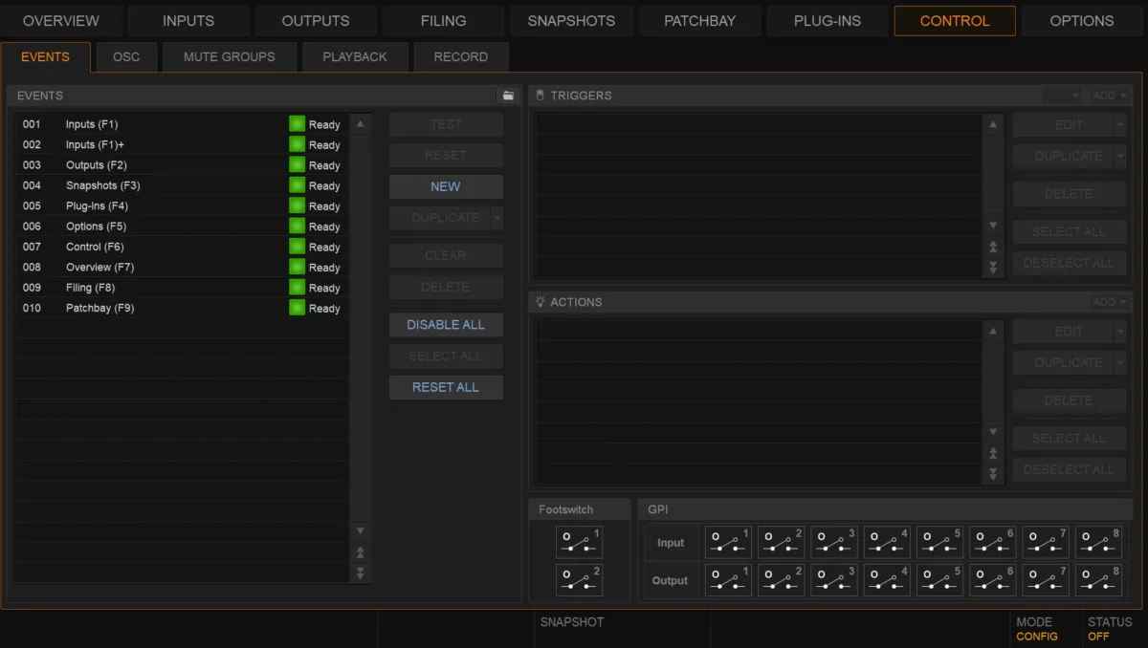Viewport: 1148px width, 648px height.
Task: Toggle green status of Control (F6) event
Action: pyautogui.click(x=297, y=247)
